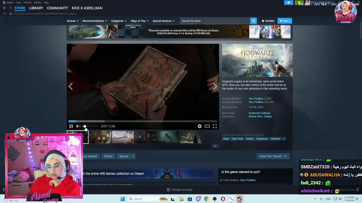
Task: Go to the next media with the right arrow
Action: tap(215, 86)
